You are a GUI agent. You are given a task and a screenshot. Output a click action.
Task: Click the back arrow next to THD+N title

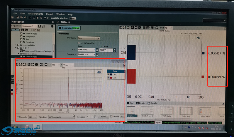pyautogui.click(x=58, y=22)
